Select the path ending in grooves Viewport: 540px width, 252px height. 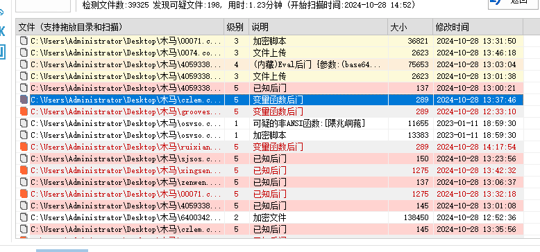point(126,111)
